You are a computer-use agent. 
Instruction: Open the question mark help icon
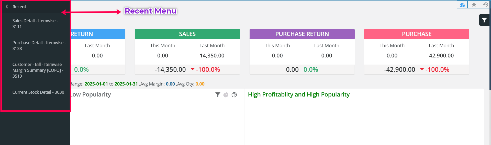click(234, 95)
